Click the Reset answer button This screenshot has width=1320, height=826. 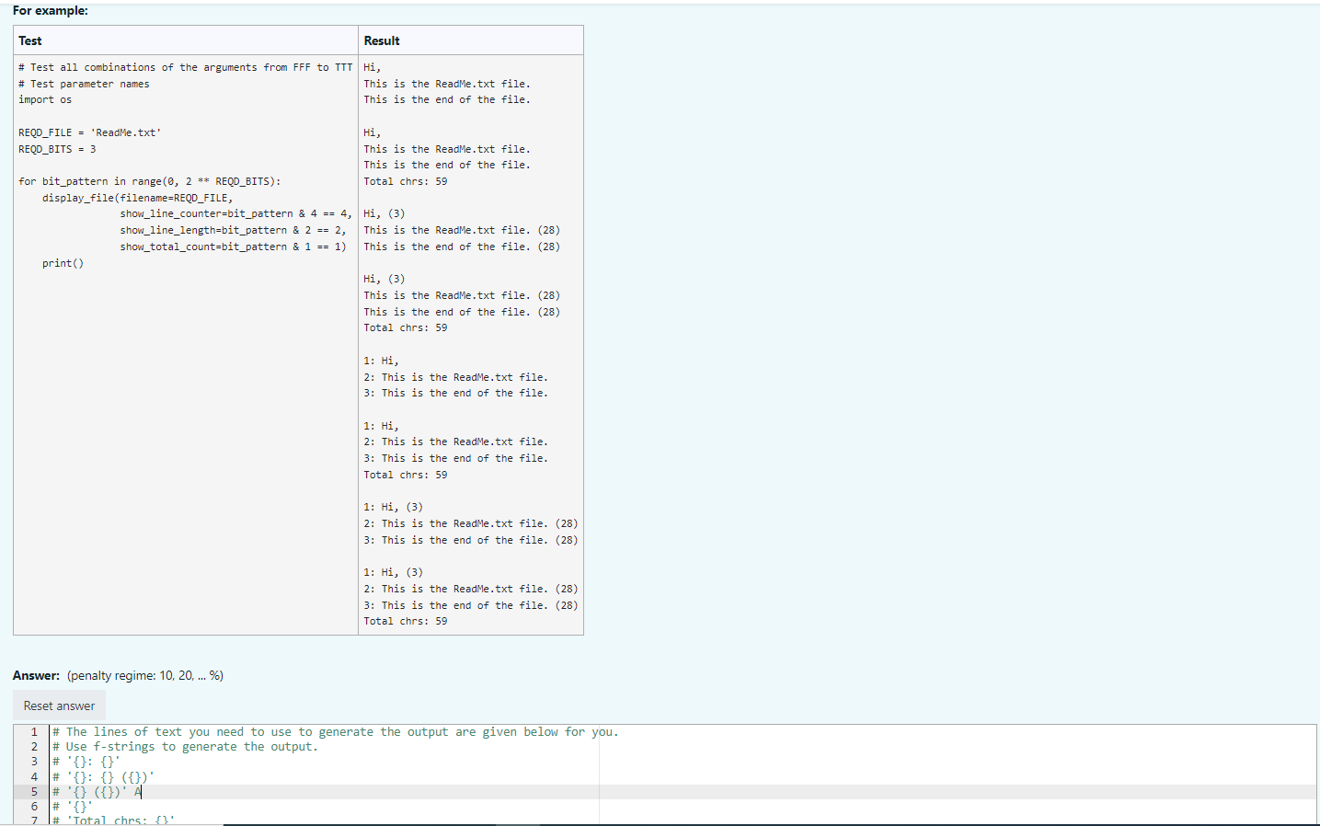tap(58, 705)
